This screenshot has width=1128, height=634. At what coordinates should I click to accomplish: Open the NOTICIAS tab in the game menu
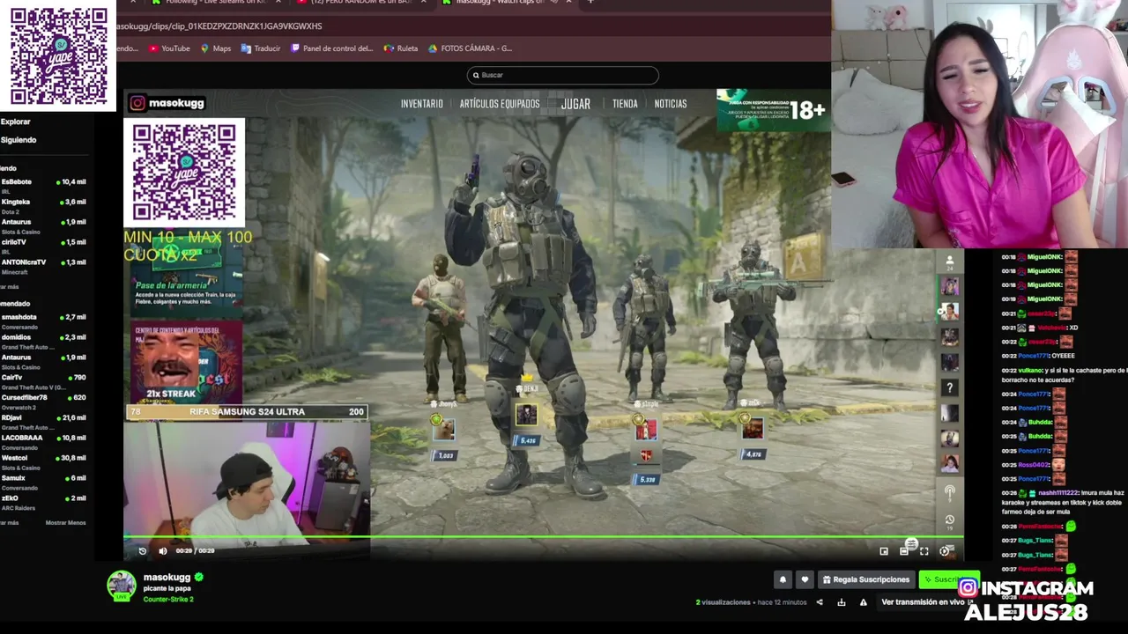[x=671, y=104]
